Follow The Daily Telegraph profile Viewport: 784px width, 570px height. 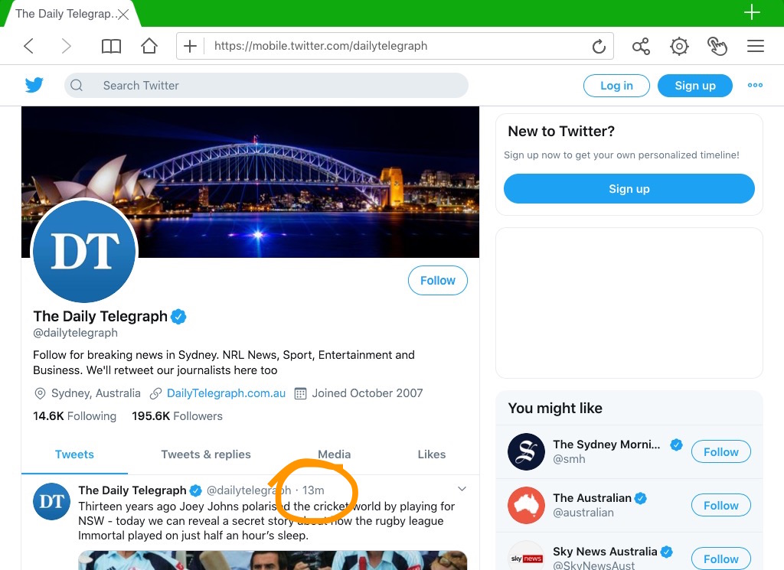437,281
